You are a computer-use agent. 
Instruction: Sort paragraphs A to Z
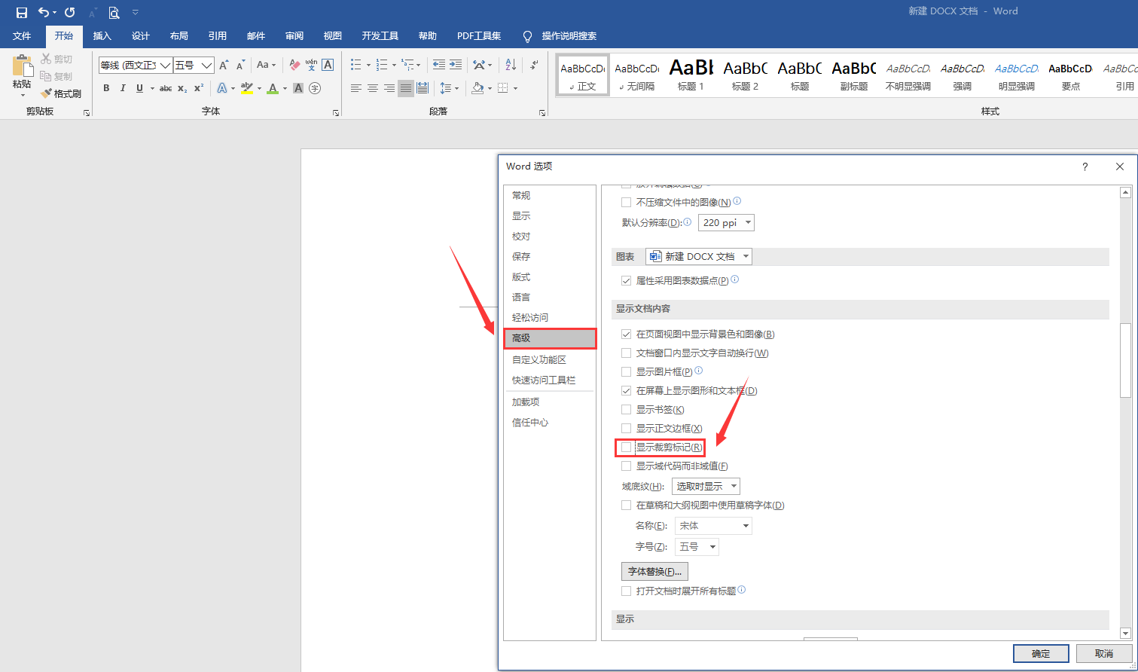click(511, 66)
